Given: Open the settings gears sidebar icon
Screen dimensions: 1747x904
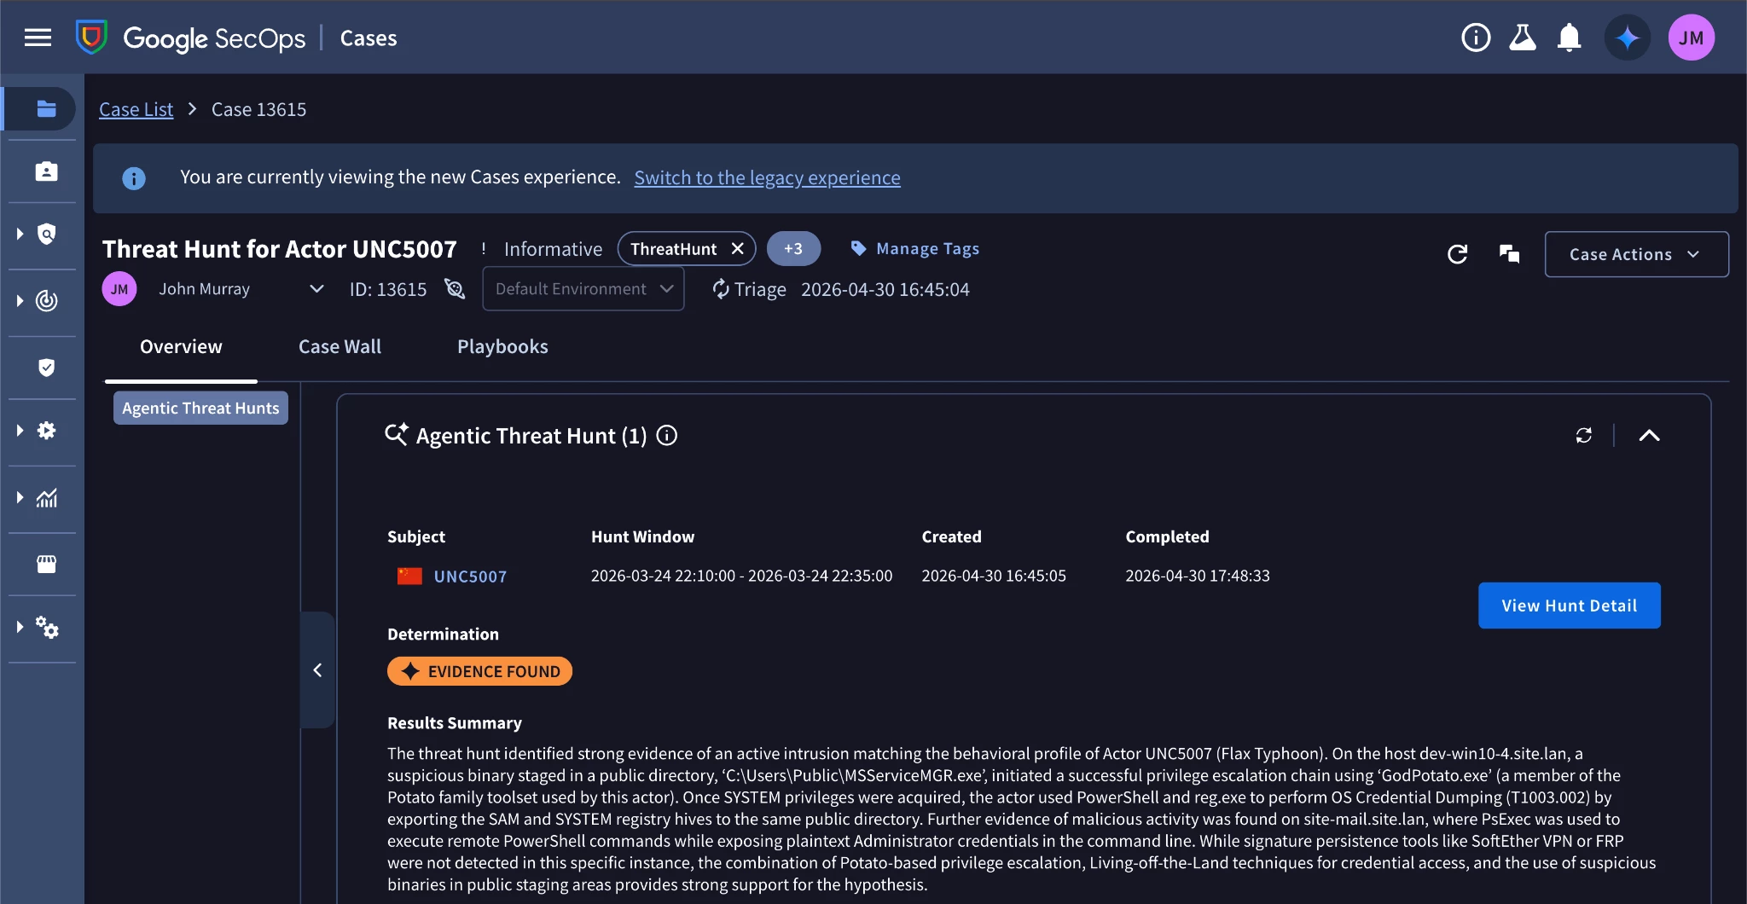Looking at the screenshot, I should 47,628.
